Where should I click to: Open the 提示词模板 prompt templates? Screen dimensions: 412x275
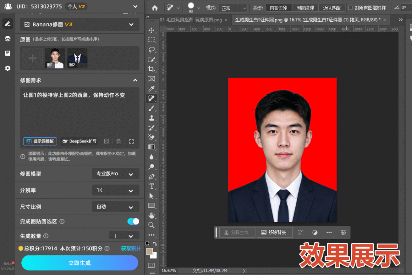point(40,141)
